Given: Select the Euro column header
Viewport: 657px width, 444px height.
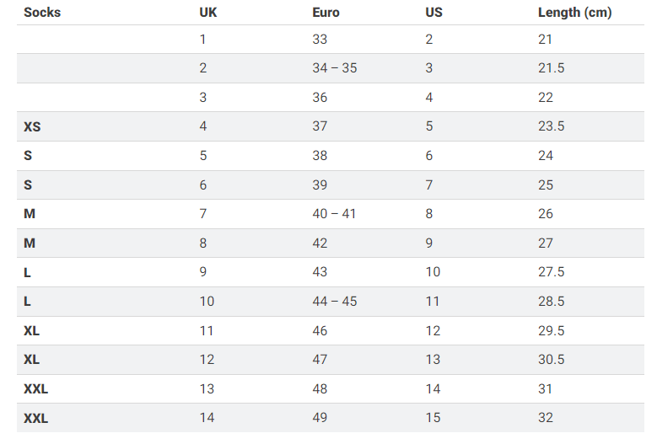Looking at the screenshot, I should tap(326, 13).
